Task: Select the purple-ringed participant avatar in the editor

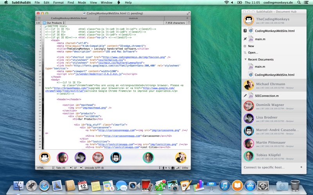Action: click(x=80, y=158)
